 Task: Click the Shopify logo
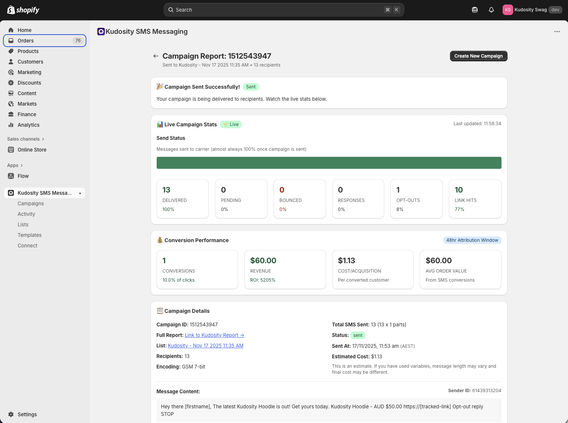coord(23,10)
